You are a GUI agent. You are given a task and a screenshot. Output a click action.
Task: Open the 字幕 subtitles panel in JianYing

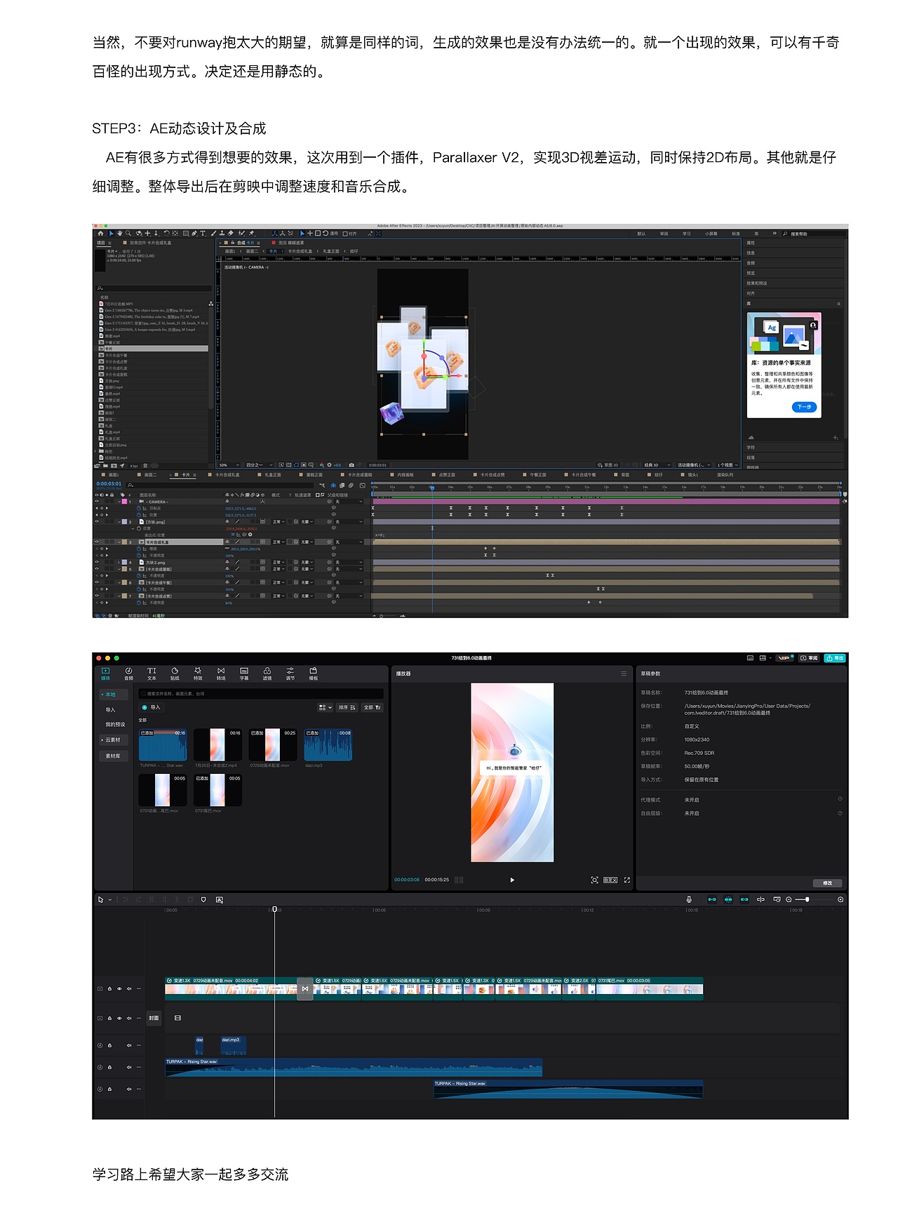pyautogui.click(x=244, y=673)
